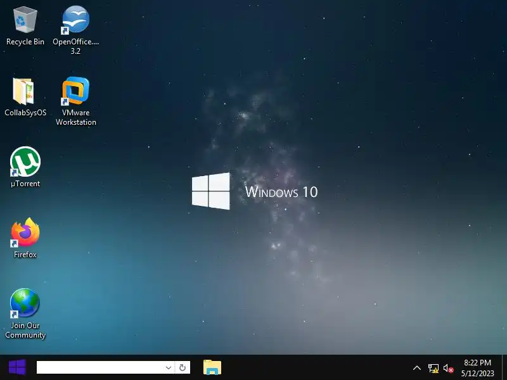The image size is (507, 380).
Task: Click the muted volume tray icon
Action: coord(449,368)
